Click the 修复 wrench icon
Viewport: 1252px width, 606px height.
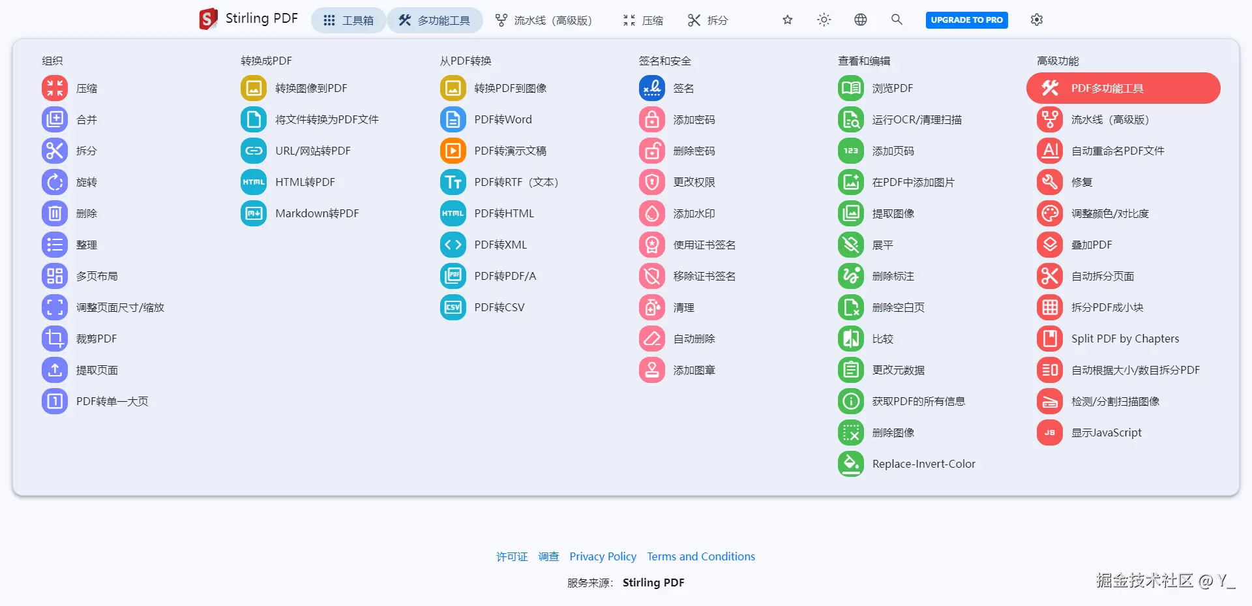pyautogui.click(x=1050, y=182)
